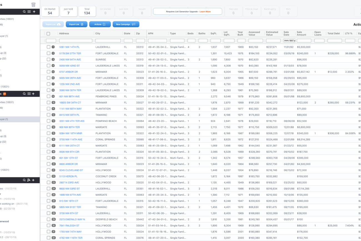Image resolution: width=361 pixels, height=241 pixels.
Task: Click the plus icon beside the orange 47 badge header
Action: (33, 94)
